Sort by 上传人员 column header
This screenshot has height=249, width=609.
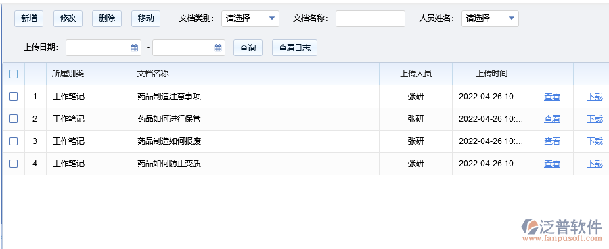coord(415,74)
